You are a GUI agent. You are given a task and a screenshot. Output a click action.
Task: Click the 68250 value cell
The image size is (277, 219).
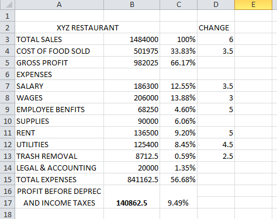[132, 109]
